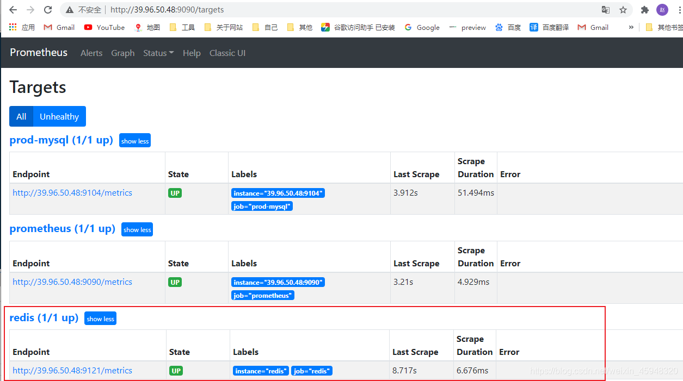
Task: Open the 39.96.50.48:9121/metrics endpoint link
Action: (x=72, y=371)
